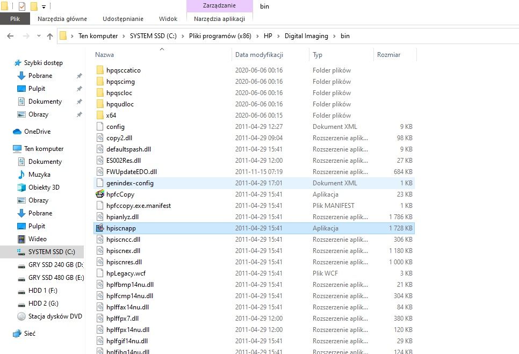This screenshot has width=519, height=354.
Task: Click Digital Imaging breadcrumb
Action: 306,36
